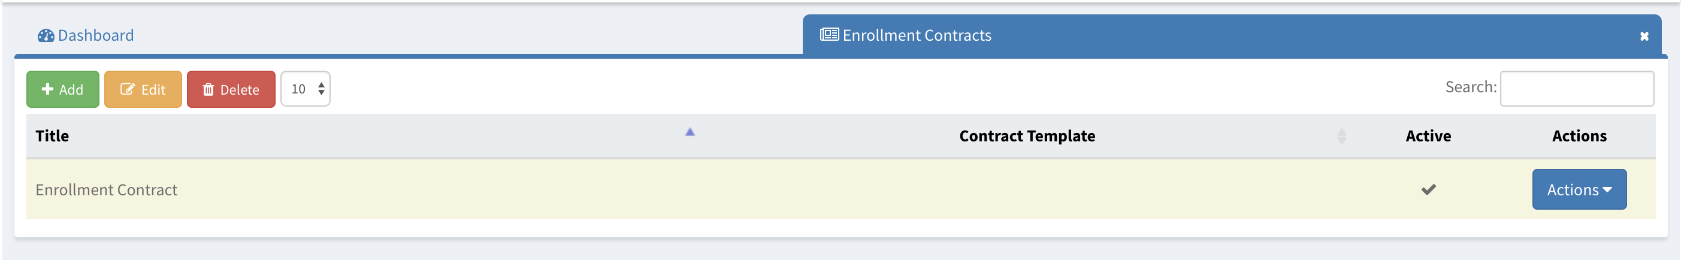Click the trash icon on Delete
This screenshot has height=260, width=1681.
click(x=208, y=89)
